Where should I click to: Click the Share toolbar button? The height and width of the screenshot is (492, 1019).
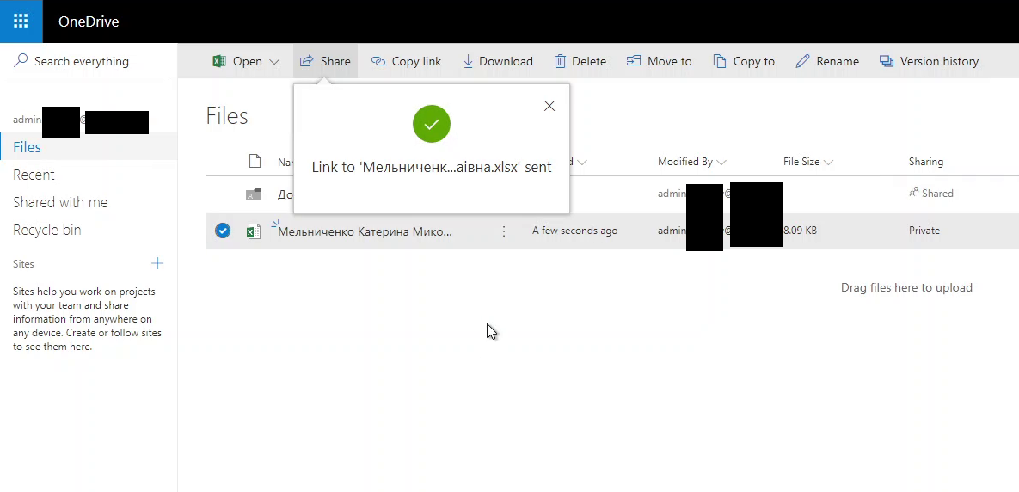coord(325,61)
